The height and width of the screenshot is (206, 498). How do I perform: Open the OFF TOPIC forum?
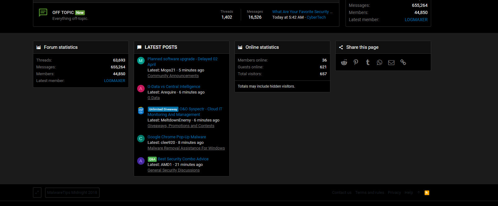[x=63, y=12]
